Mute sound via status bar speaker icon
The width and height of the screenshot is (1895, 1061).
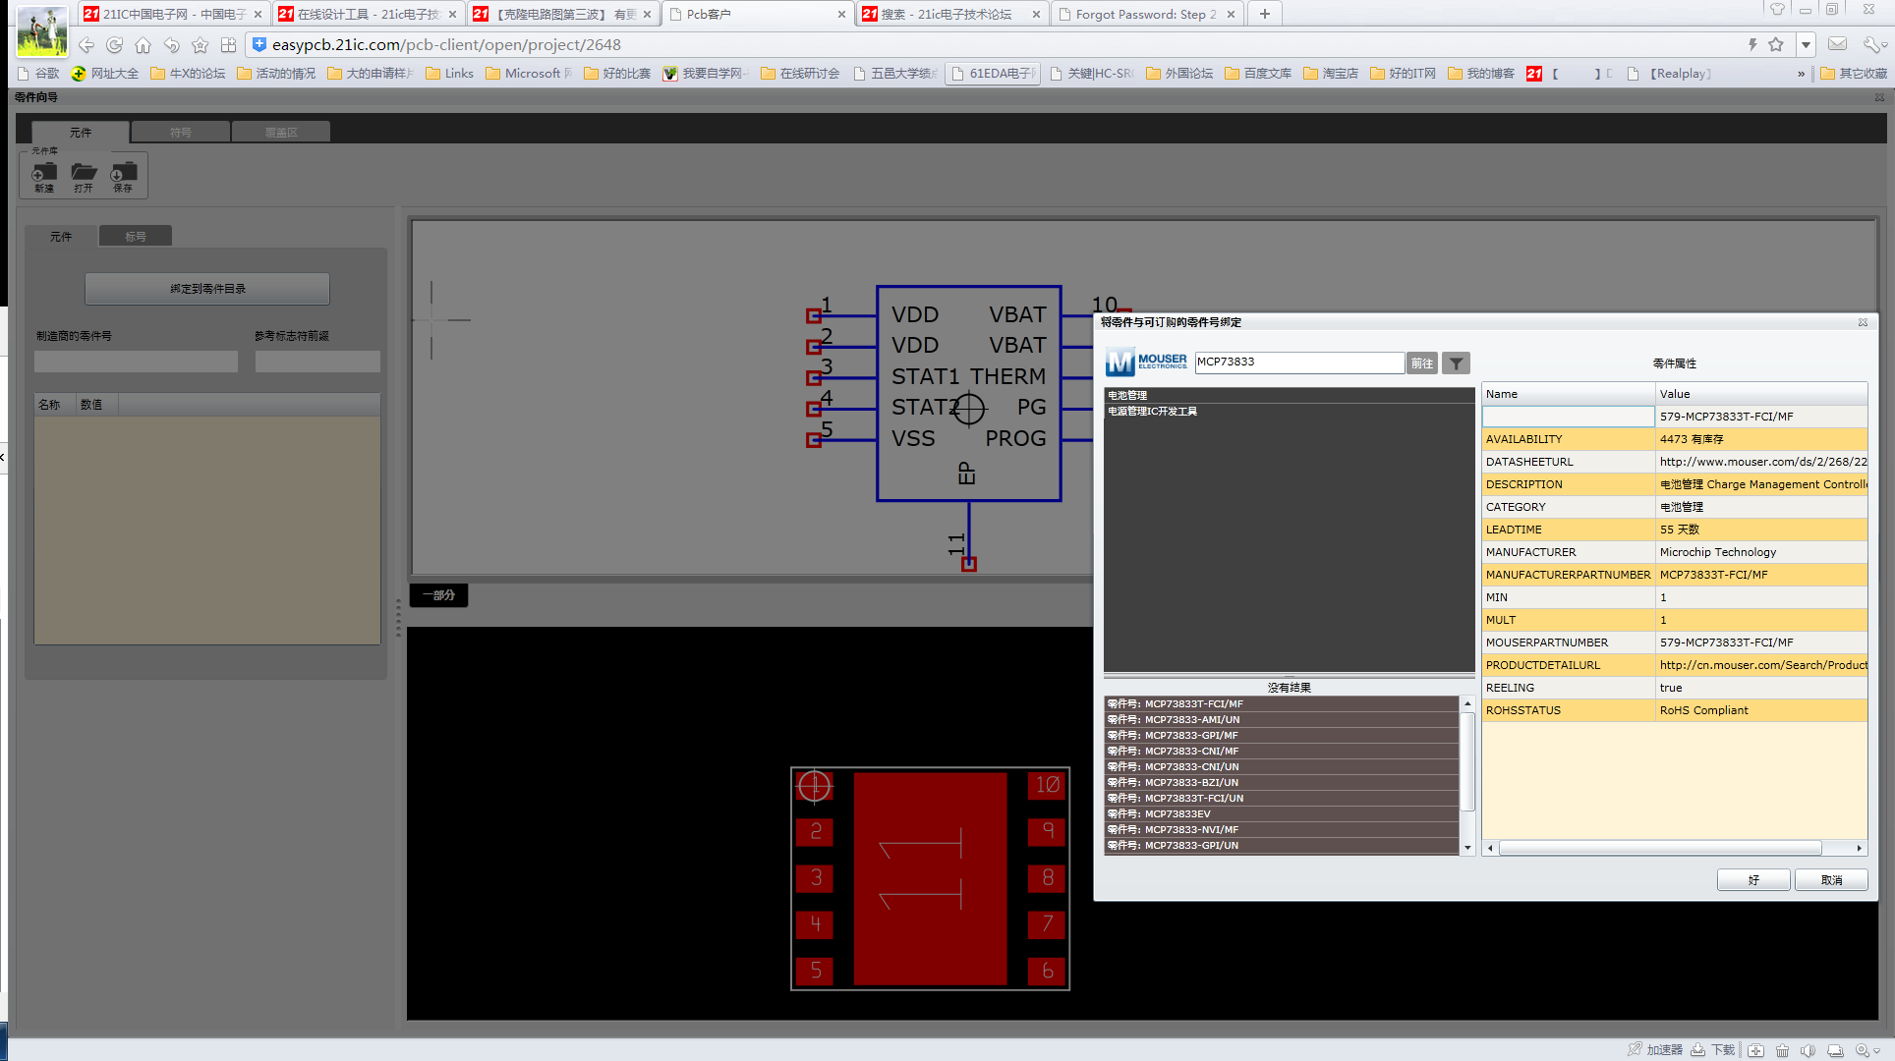point(1808,1050)
